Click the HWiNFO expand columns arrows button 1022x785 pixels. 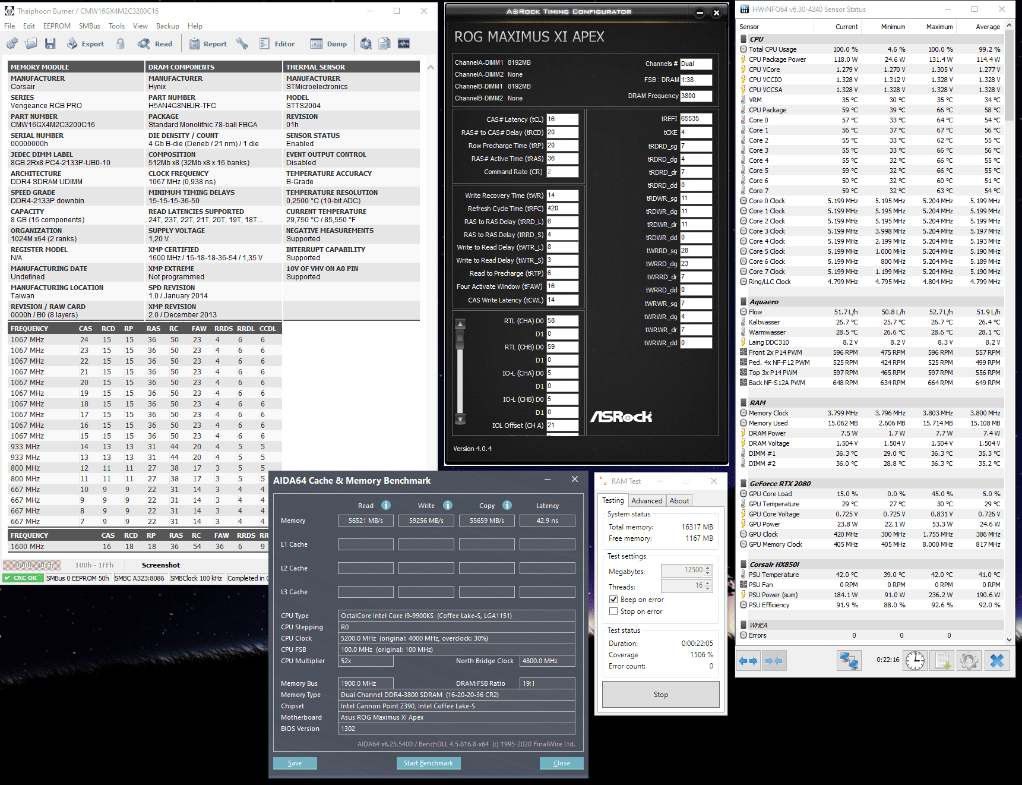[x=748, y=660]
